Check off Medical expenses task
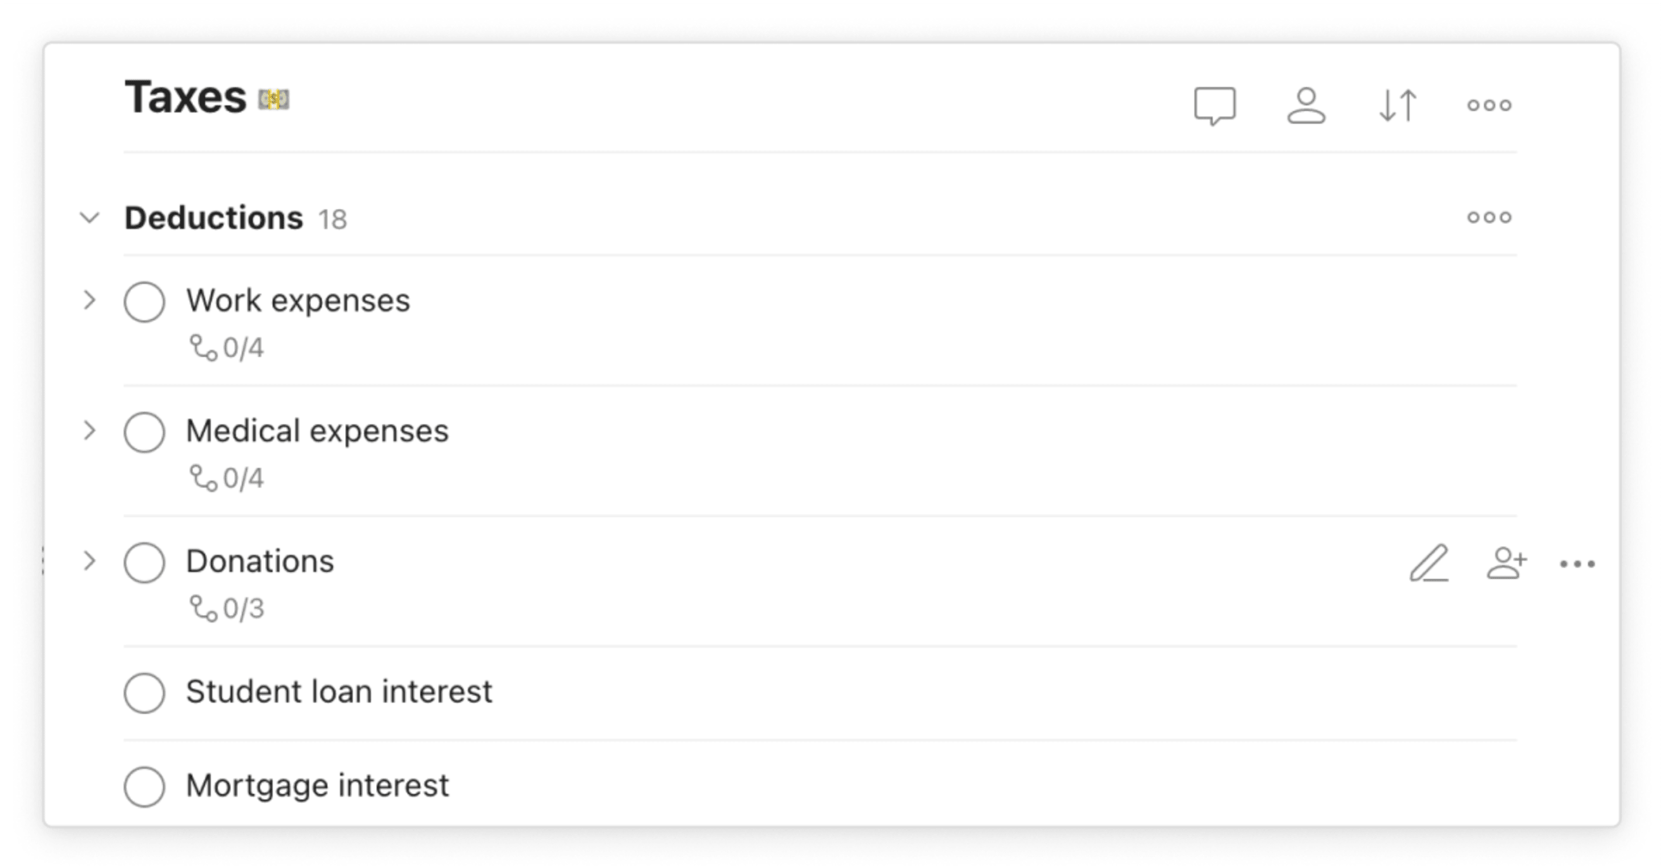 coord(144,432)
